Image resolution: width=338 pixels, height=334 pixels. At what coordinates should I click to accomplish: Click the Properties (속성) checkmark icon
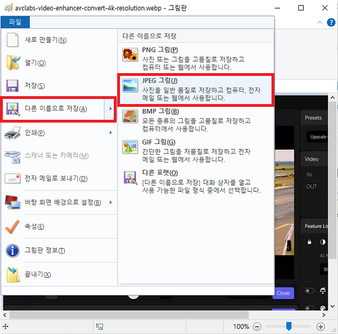click(x=12, y=227)
